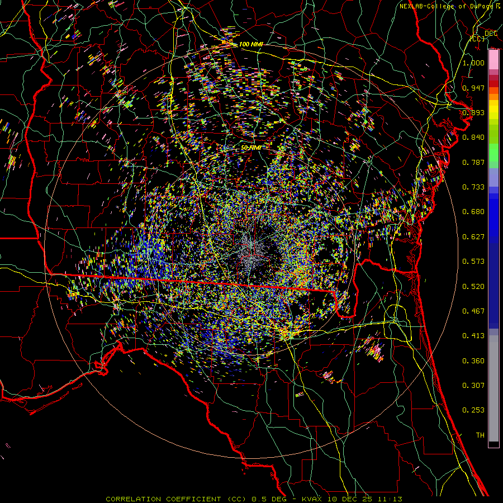
Task: Click the 0.467 legend value
Action: pos(473,311)
